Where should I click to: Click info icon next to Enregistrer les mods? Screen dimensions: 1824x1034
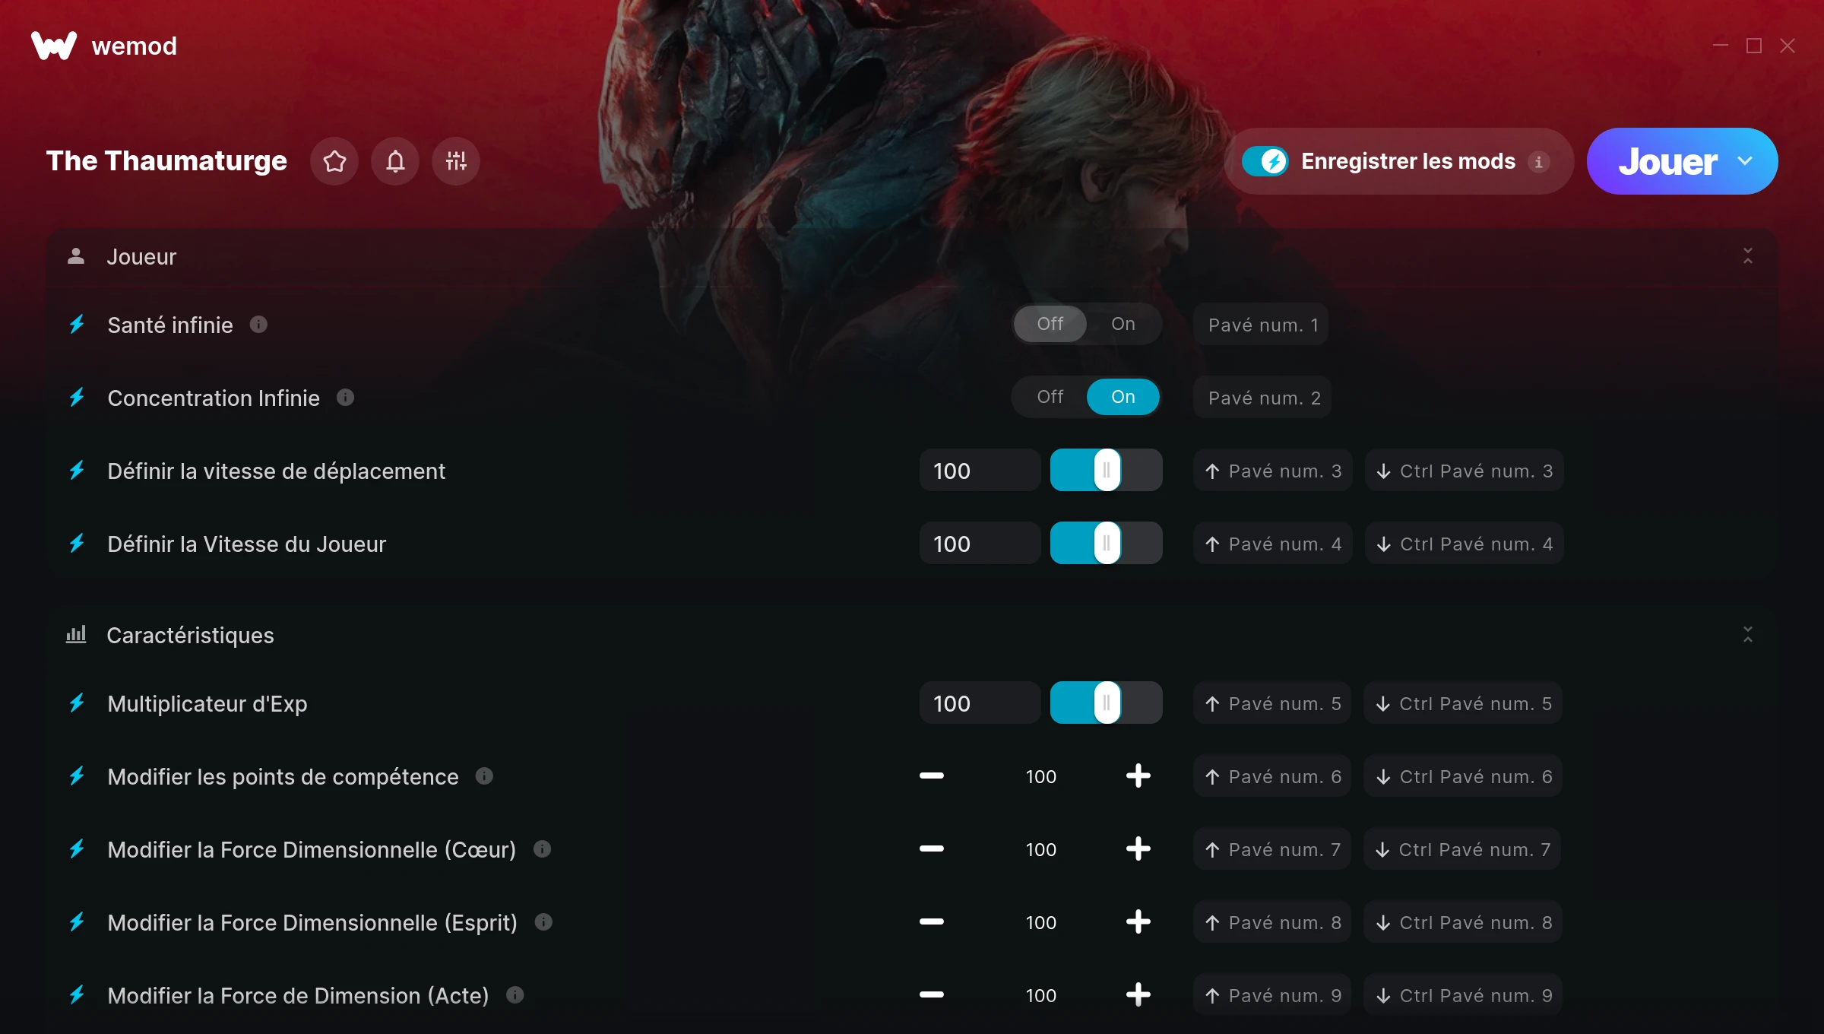[1539, 162]
